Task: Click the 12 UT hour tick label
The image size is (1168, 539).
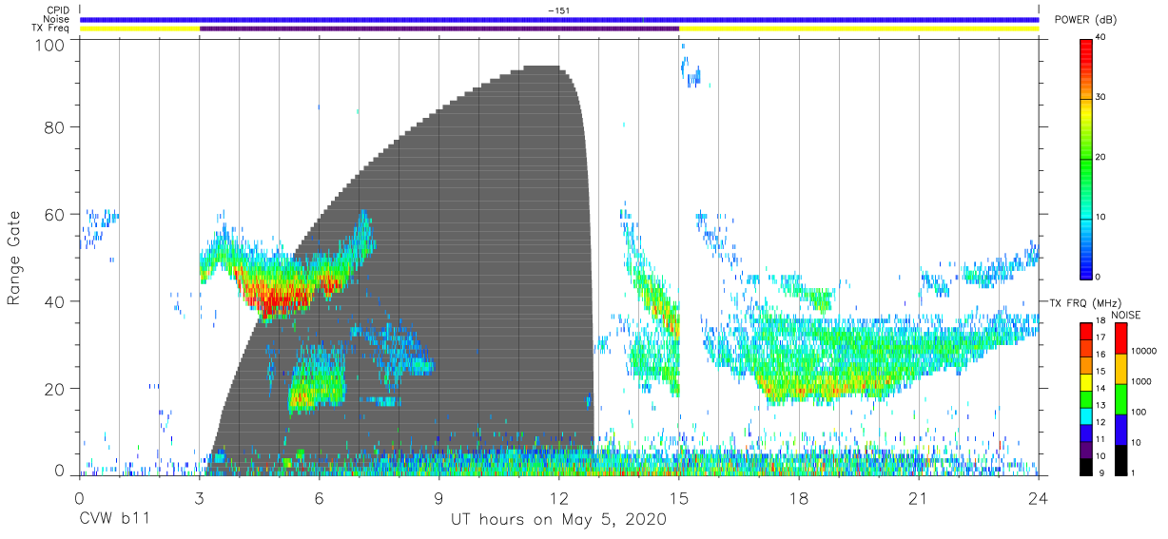Action: tap(559, 498)
